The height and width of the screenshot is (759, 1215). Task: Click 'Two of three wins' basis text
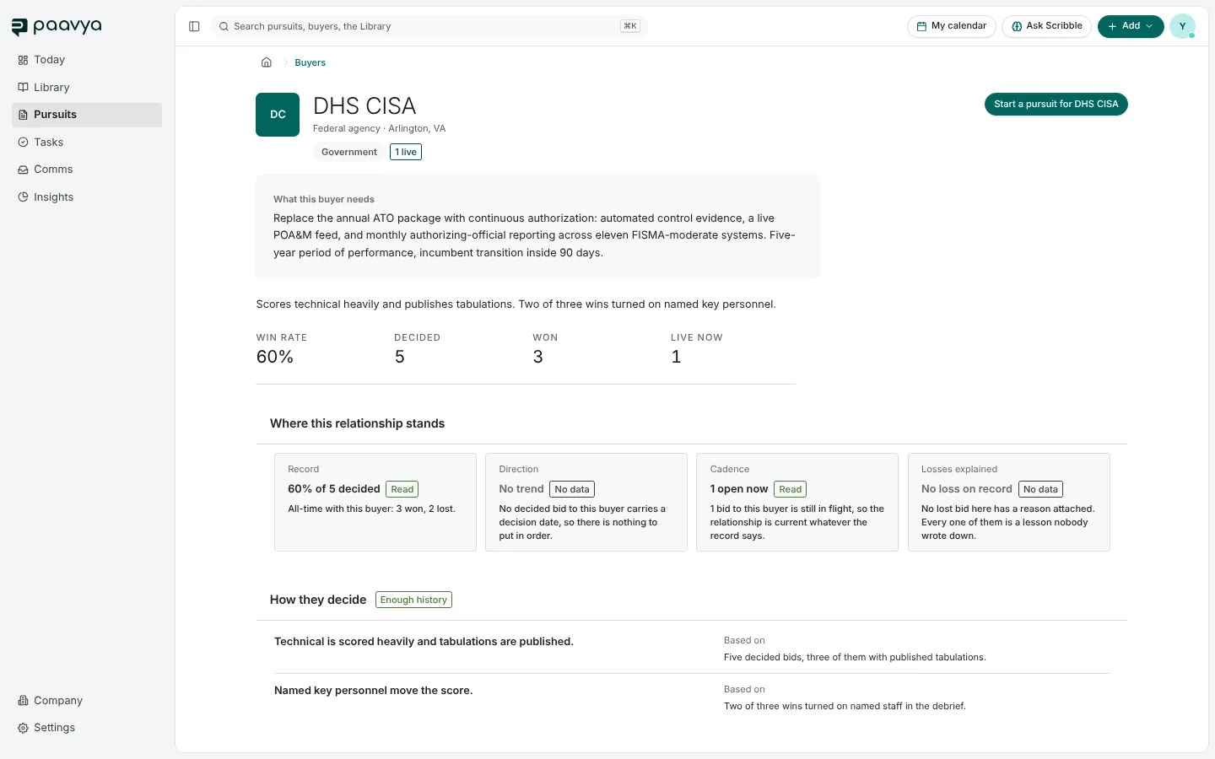coord(845,707)
